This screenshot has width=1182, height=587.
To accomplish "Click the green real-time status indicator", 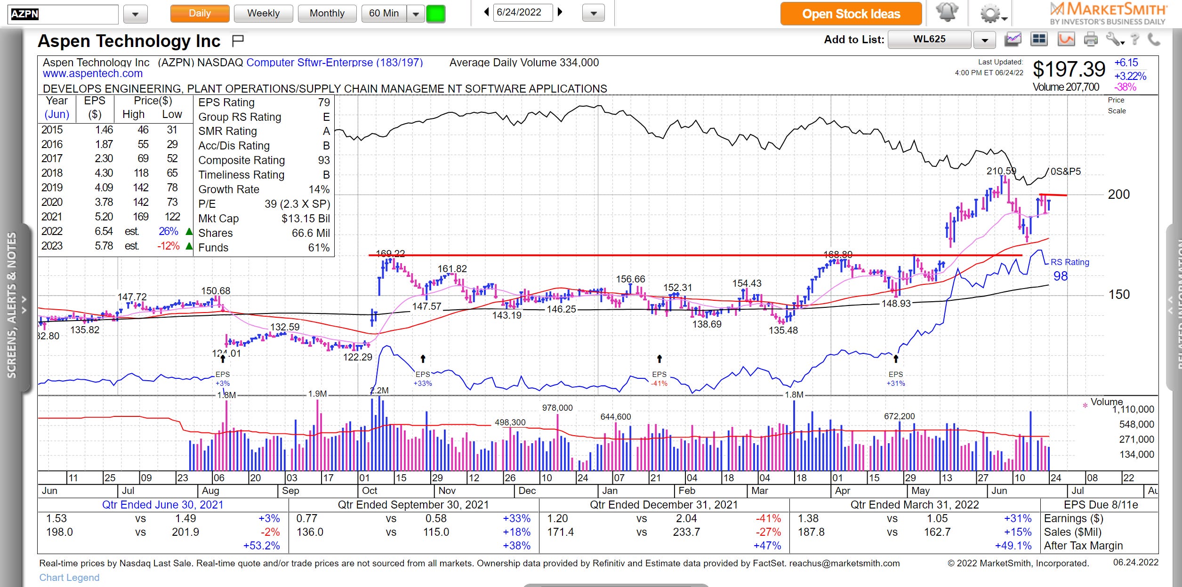I will click(x=435, y=14).
